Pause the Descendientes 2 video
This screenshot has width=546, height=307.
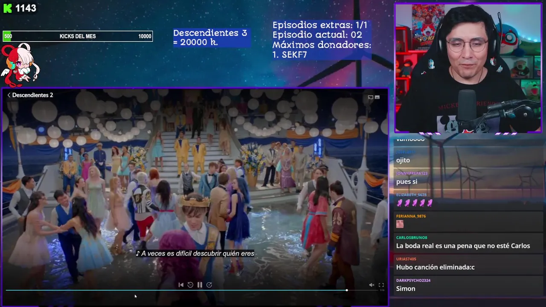click(x=200, y=285)
